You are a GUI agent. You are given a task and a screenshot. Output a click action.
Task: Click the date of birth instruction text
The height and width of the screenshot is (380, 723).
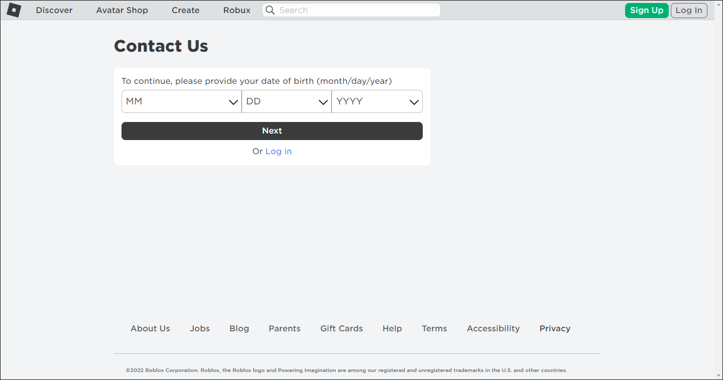tap(257, 81)
